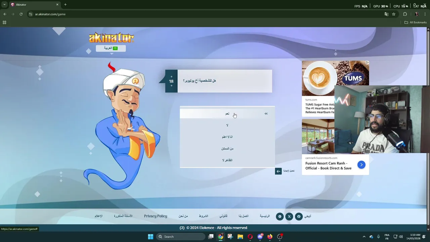The image size is (430, 242).
Task: Answer 'لا' (No) to the question
Action: 227,125
